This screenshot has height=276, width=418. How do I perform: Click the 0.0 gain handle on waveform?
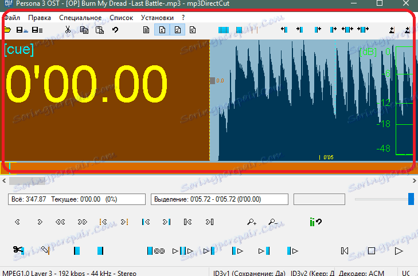(213, 81)
